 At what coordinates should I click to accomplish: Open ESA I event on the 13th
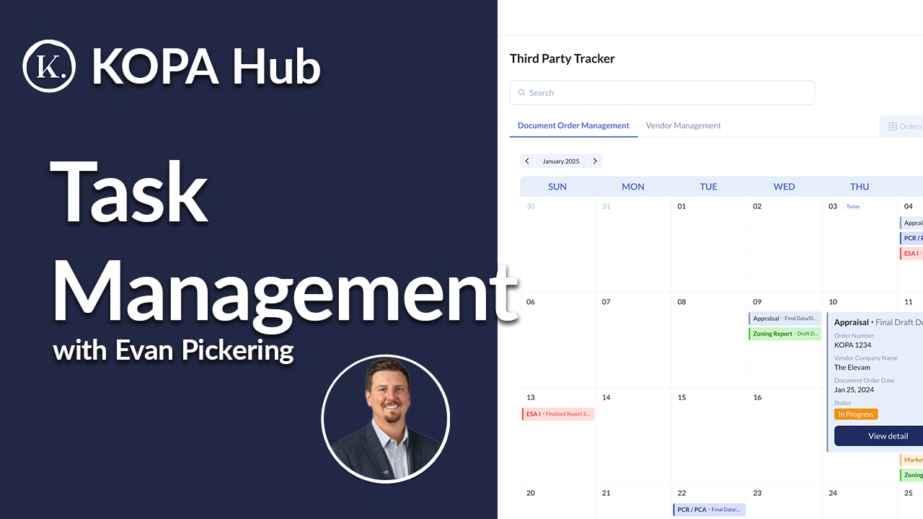pos(558,414)
